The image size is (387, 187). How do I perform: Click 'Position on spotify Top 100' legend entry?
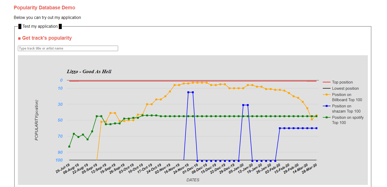tap(343, 120)
